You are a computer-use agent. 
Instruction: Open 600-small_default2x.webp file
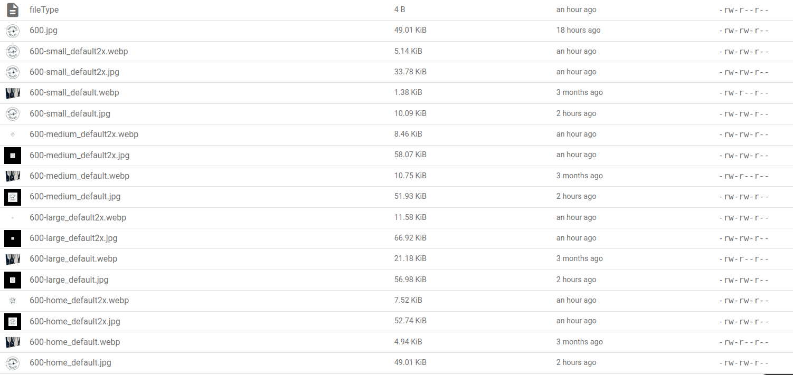[x=79, y=51]
